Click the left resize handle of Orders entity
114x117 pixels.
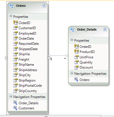[x=6, y=58]
